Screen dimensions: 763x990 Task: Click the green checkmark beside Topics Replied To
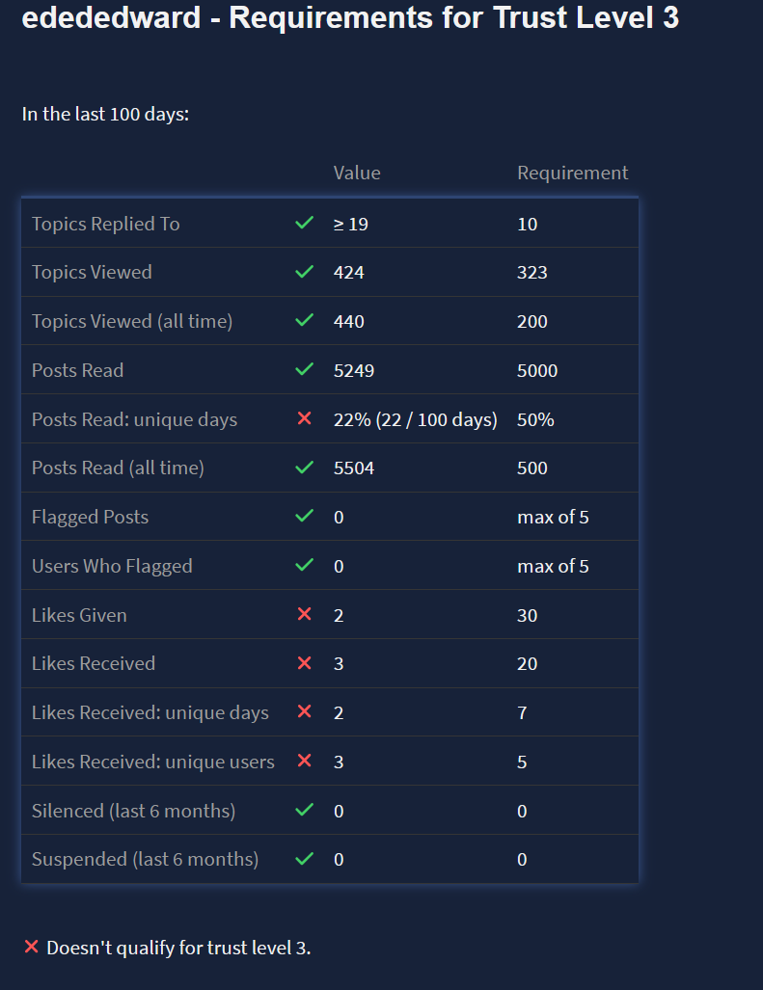point(305,224)
